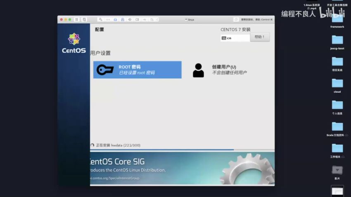Click the centos.org/SpecialInterestGroup link in banner
Screen dimensions: 351x197
[x=115, y=178]
